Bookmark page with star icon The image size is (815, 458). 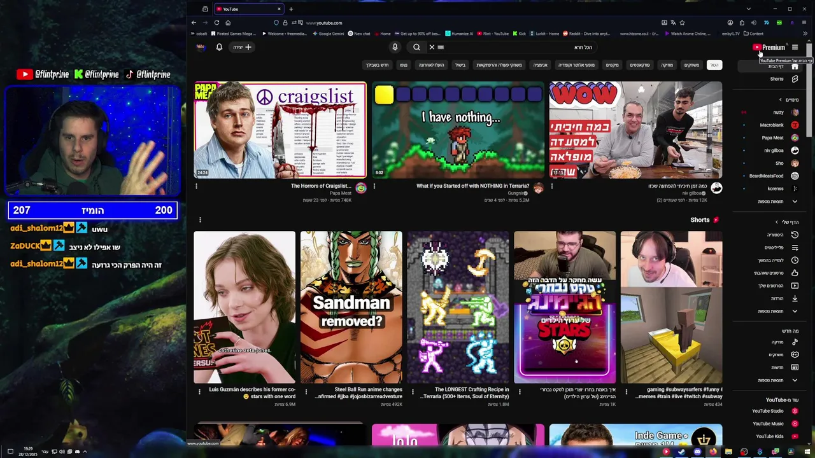[x=683, y=23]
